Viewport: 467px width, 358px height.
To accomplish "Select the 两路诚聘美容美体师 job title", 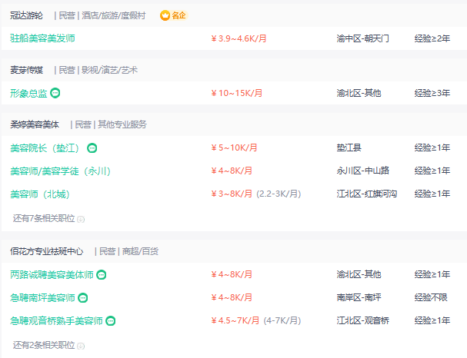I will click(x=52, y=275).
